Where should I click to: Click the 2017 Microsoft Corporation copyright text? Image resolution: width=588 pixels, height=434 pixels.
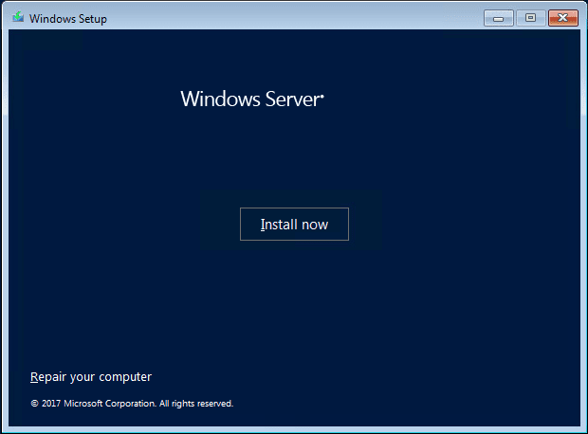click(132, 404)
